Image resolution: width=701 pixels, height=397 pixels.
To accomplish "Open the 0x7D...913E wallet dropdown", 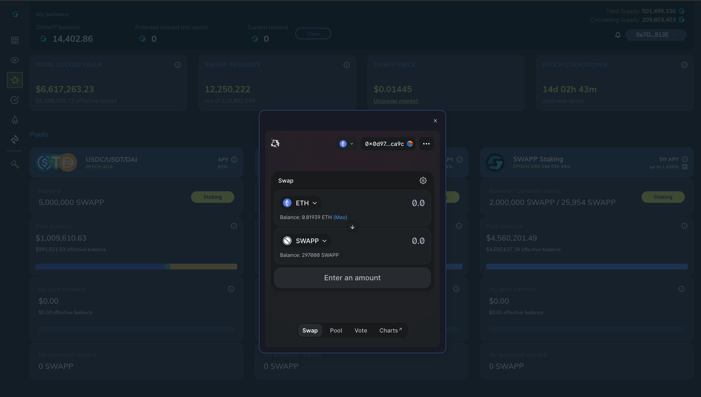I will point(656,35).
